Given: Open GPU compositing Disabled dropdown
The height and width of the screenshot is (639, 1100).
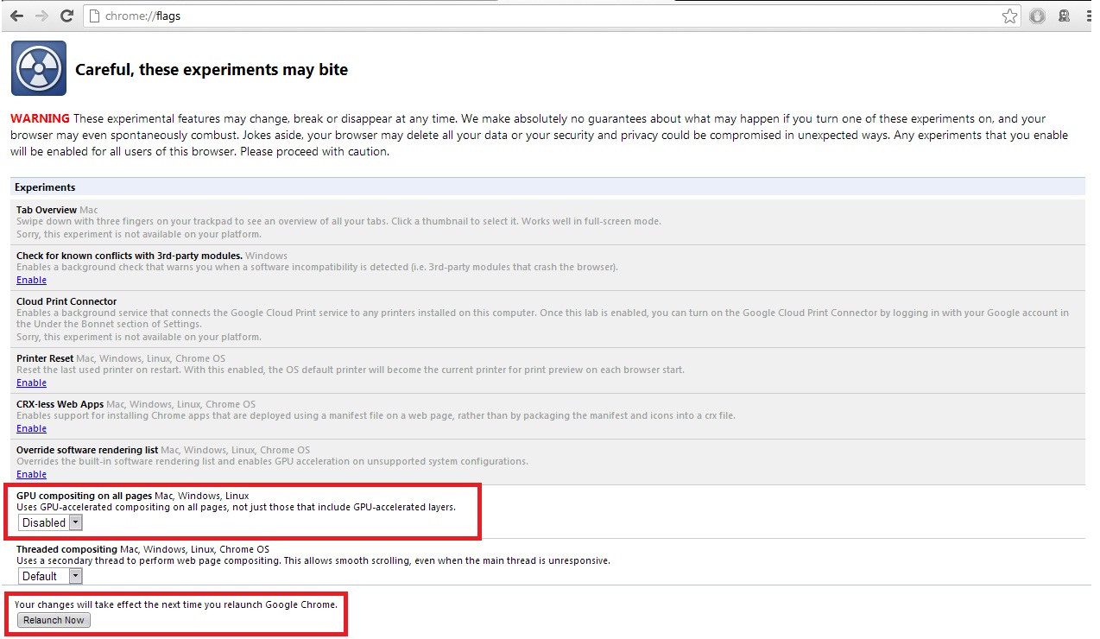Looking at the screenshot, I should [51, 522].
